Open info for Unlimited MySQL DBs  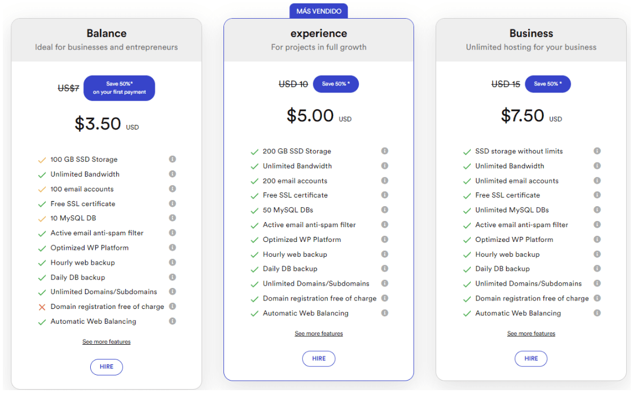tap(597, 210)
